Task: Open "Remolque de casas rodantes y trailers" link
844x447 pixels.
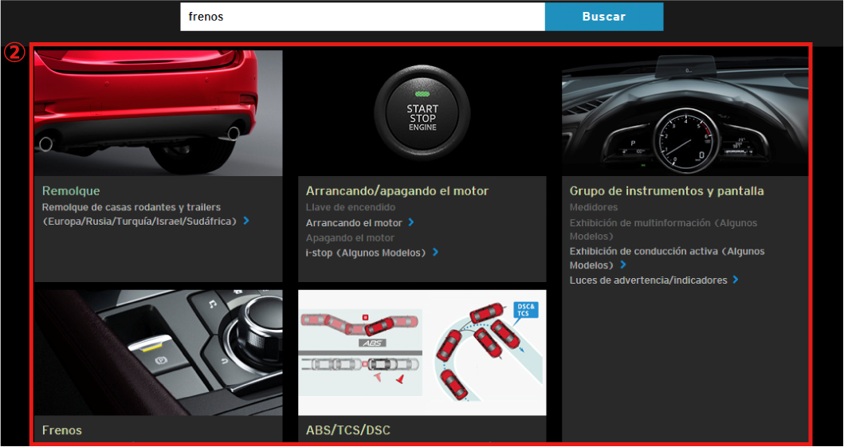Action: pos(132,207)
